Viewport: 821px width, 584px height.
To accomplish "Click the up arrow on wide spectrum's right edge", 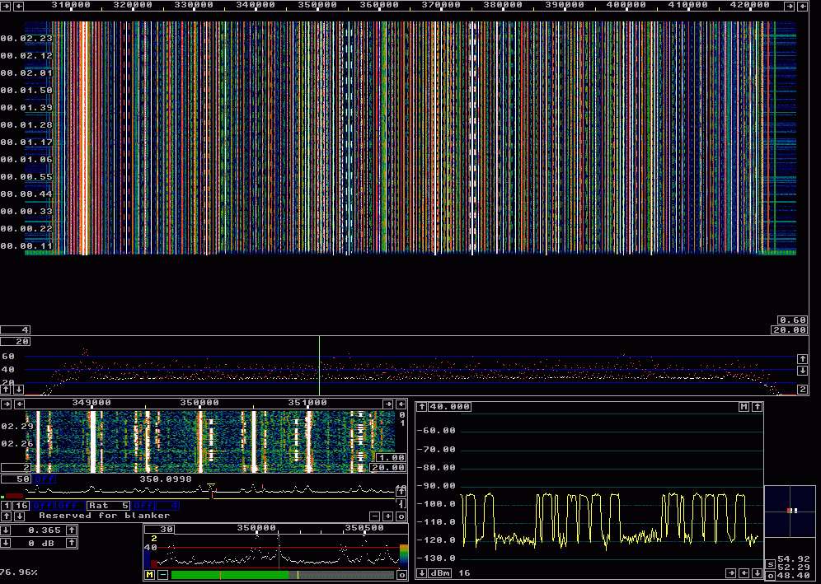I will coord(801,358).
